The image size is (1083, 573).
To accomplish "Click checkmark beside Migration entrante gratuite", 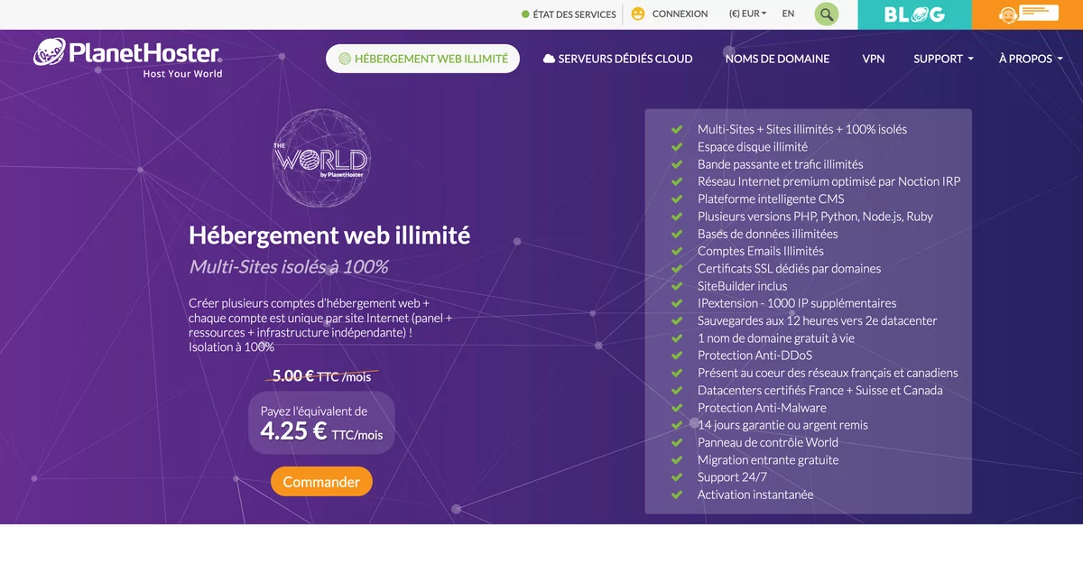I will [x=677, y=460].
